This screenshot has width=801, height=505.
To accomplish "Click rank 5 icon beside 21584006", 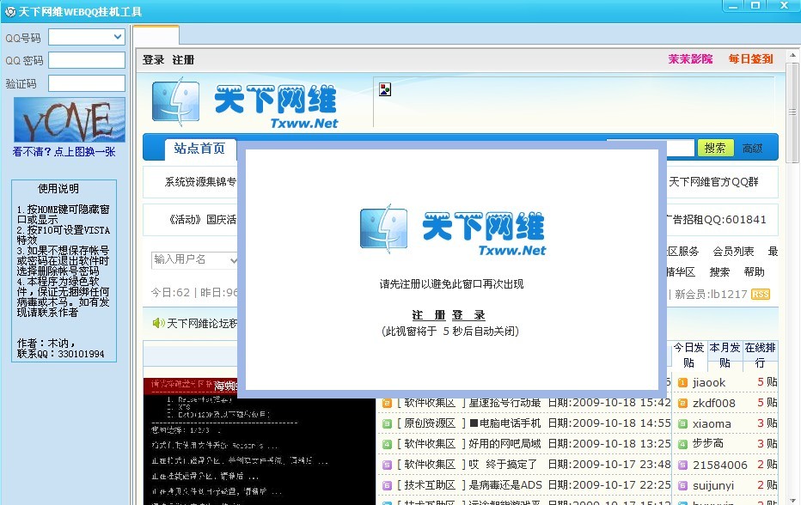I will 682,465.
